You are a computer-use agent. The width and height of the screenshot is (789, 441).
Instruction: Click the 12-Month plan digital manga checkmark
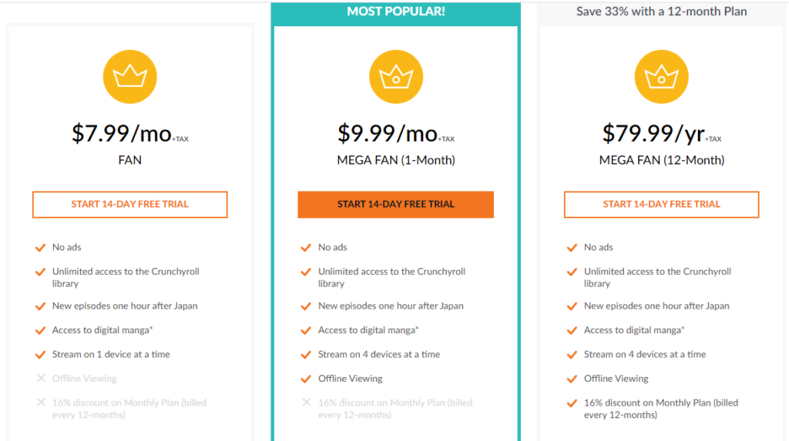pyautogui.click(x=572, y=330)
